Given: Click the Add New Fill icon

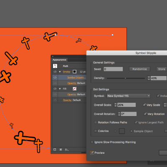Looking at the screenshot, I should click(61, 149).
